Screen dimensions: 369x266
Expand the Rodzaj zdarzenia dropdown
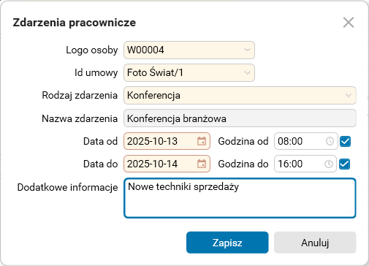pos(349,95)
